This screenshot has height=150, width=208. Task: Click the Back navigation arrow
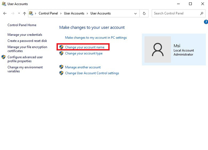5,13
